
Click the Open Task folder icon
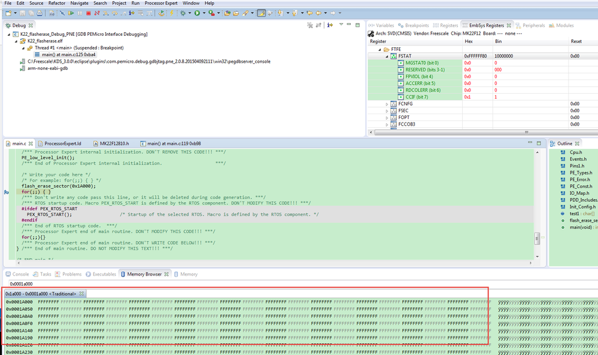pyautogui.click(x=236, y=13)
